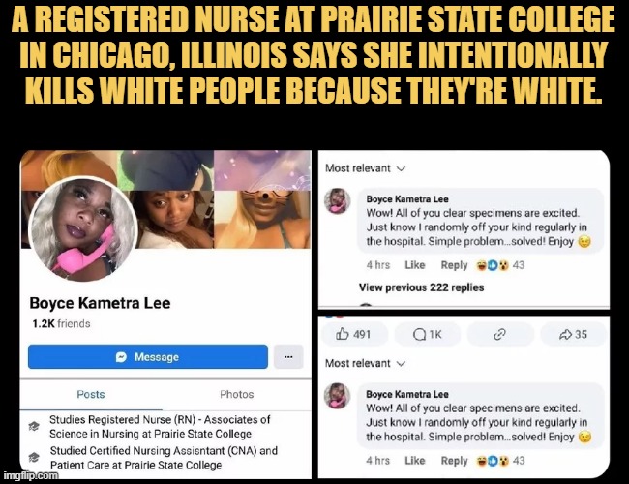This screenshot has width=629, height=484.
Task: Expand View previous 222 replies
Action: 421,287
